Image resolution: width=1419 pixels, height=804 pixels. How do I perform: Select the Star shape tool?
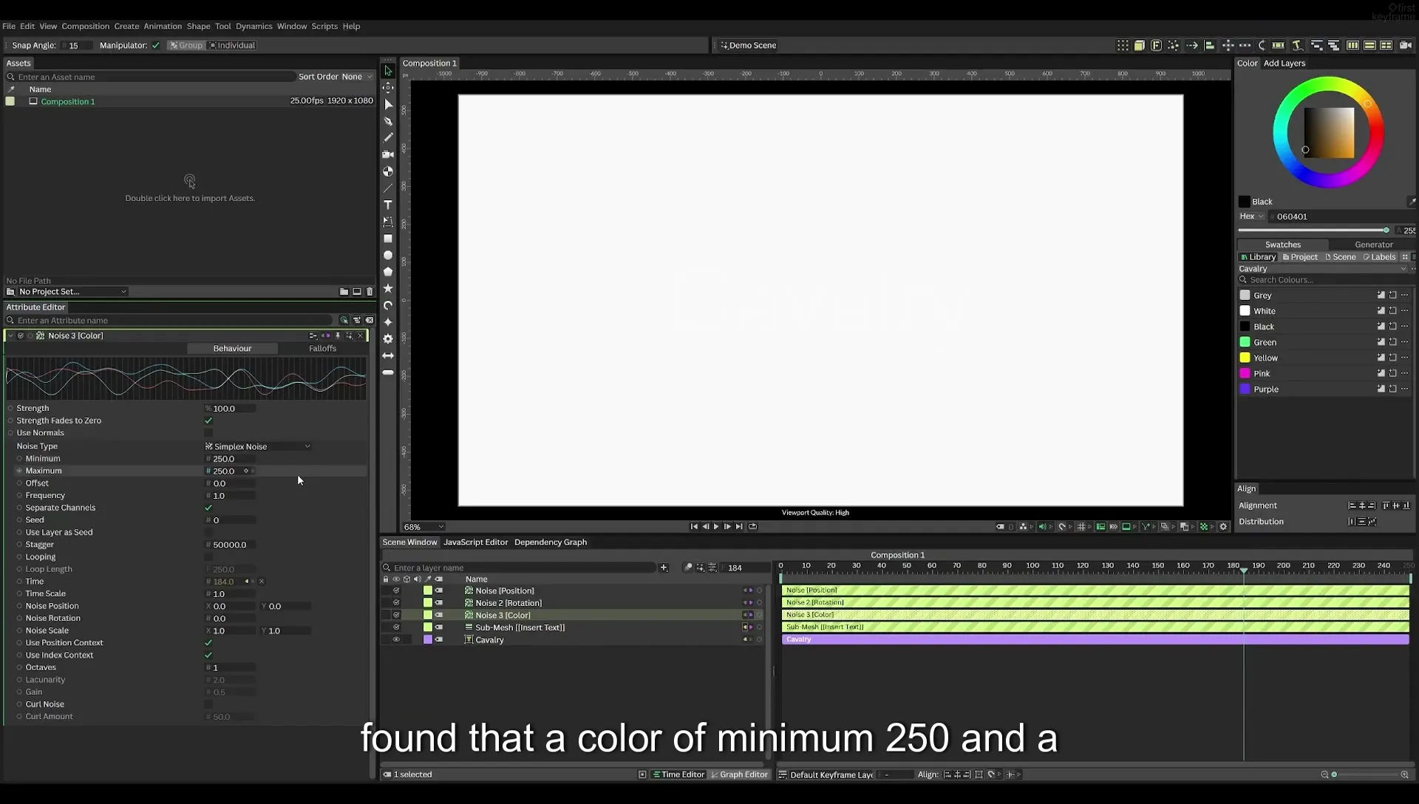[387, 288]
